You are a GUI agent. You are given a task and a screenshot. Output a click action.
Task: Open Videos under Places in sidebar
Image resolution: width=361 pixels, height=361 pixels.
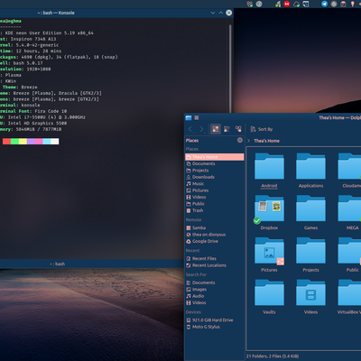click(215, 197)
